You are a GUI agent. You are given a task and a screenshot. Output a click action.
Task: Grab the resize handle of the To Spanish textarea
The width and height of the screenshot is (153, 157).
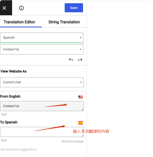(82, 135)
